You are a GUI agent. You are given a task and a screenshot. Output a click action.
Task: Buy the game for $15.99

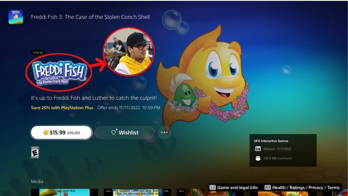point(61,133)
